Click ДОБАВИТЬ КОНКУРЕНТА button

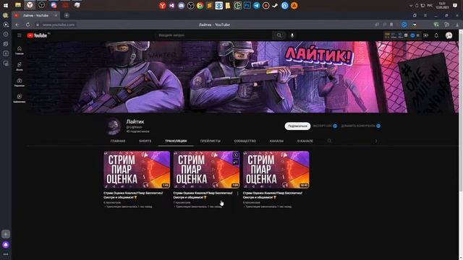coord(361,126)
